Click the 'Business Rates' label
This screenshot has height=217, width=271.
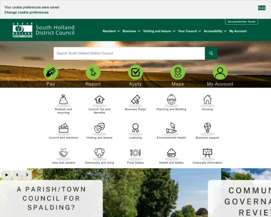(x=135, y=109)
